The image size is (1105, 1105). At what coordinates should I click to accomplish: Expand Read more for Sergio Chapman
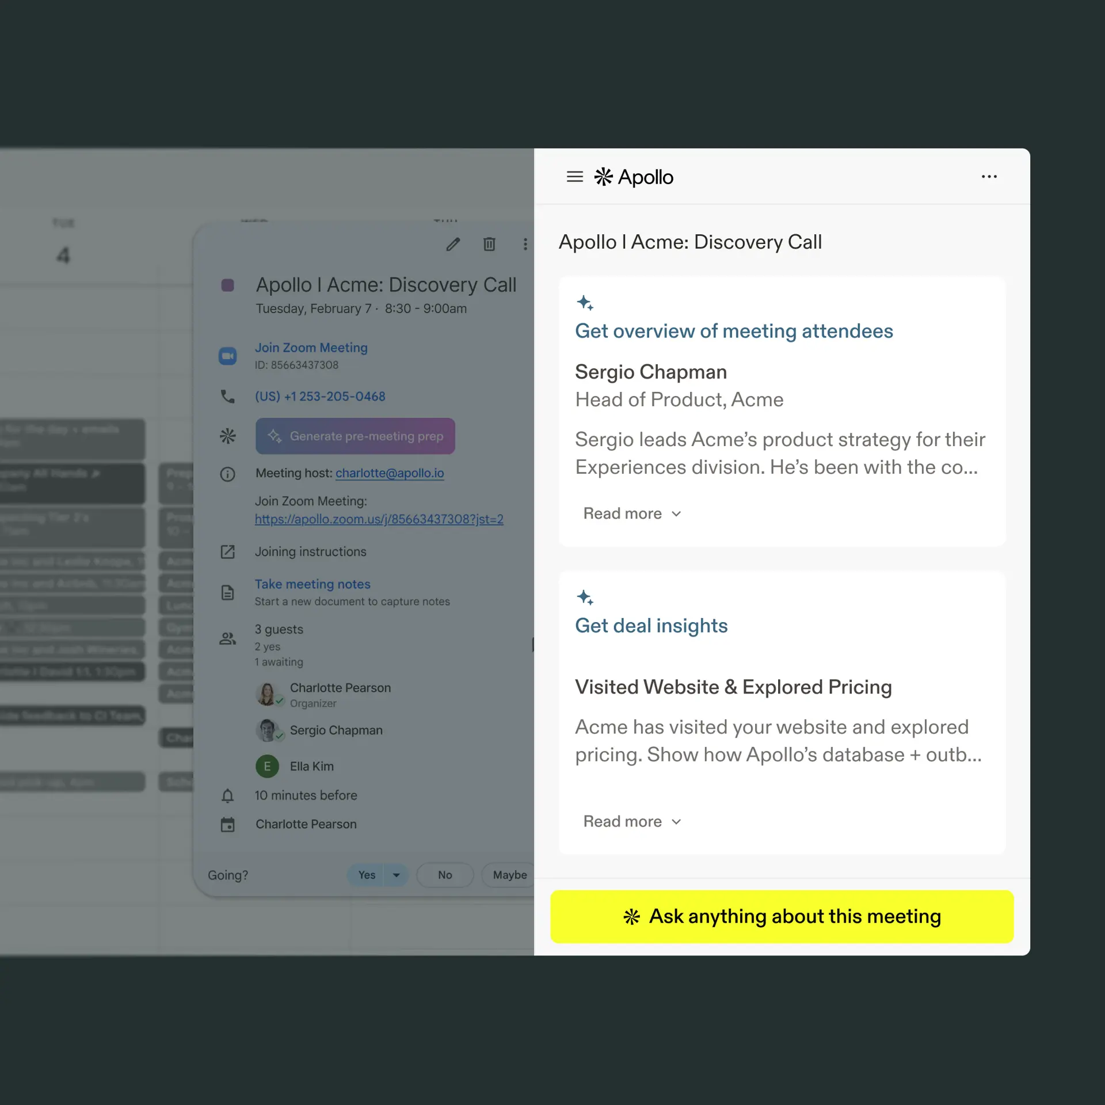(x=632, y=513)
